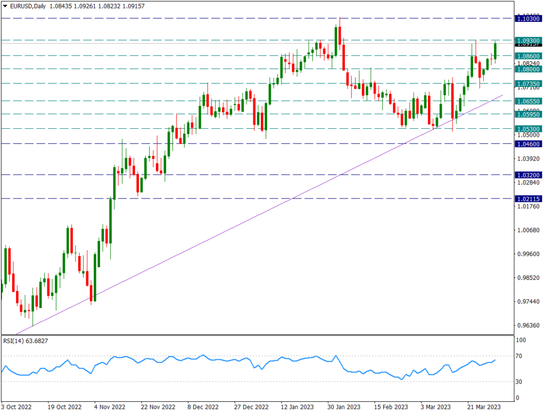Viewport: 545px width, 413px height.
Task: Click the RSI 70 level scale label
Action: pos(518,356)
